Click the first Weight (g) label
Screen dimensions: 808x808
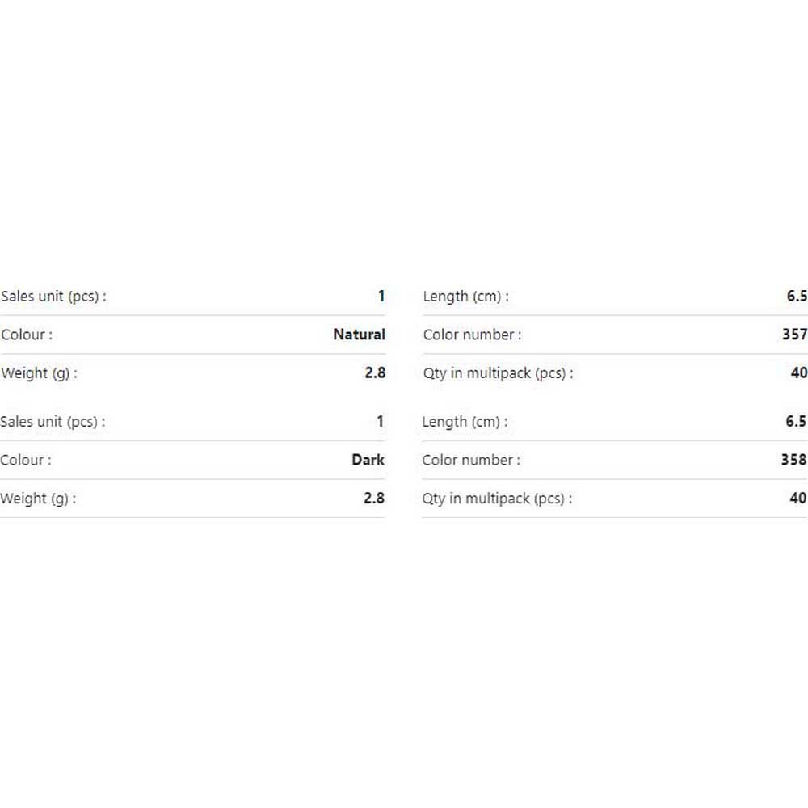tap(39, 373)
